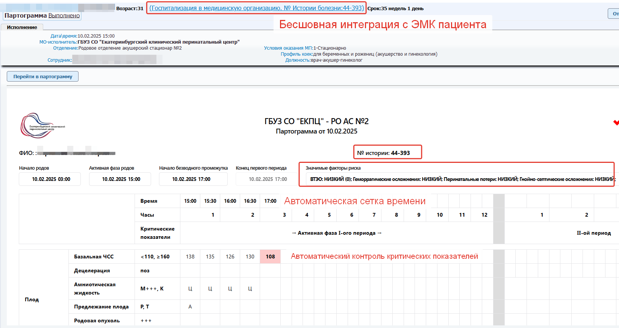The width and height of the screenshot is (619, 328).
Task: Open the hospitalization history №44-393 link
Action: point(256,8)
